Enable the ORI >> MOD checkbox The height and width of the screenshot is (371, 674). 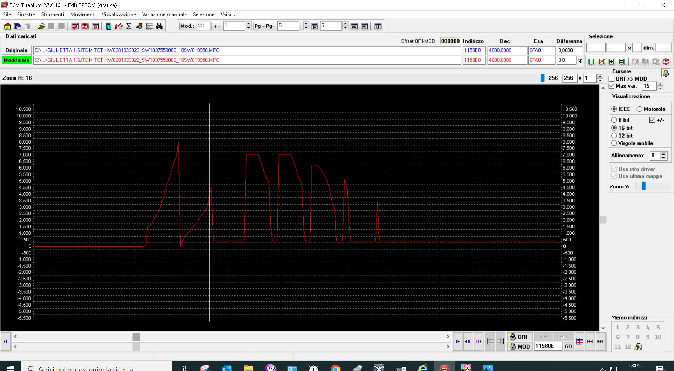coord(612,79)
